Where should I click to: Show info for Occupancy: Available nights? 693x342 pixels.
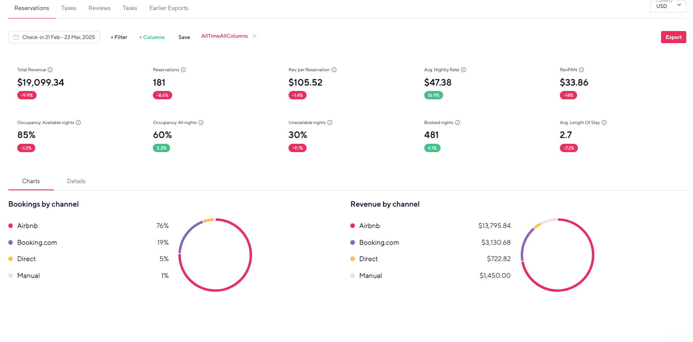pyautogui.click(x=78, y=123)
